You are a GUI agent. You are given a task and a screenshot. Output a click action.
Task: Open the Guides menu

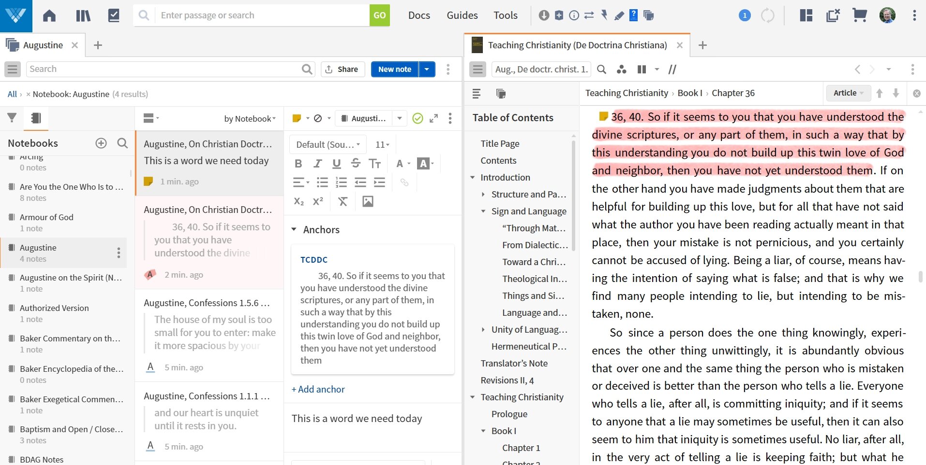tap(462, 15)
